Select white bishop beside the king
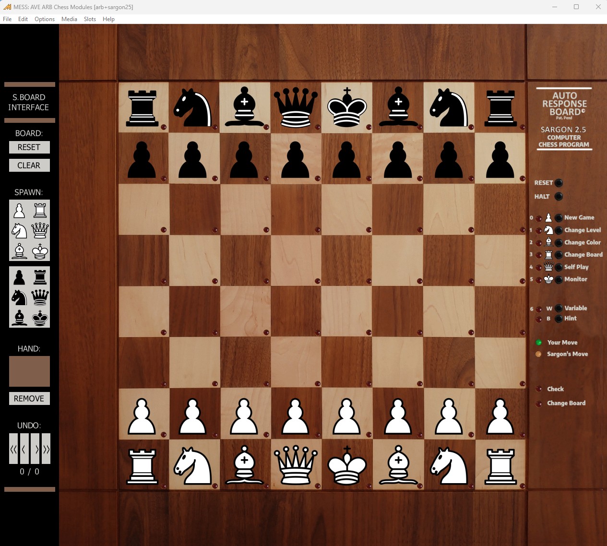607x546 pixels. pos(398,465)
